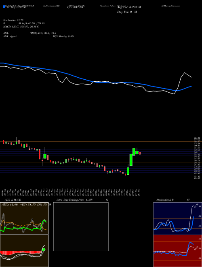Image resolution: width=202 pixels, height=267 pixels.
Task: Open the blue Stochastics chart panel
Action: point(177,218)
